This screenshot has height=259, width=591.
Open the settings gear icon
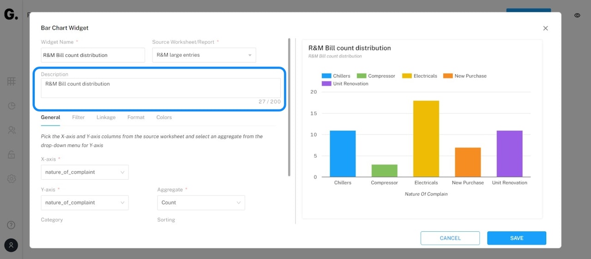(12, 179)
